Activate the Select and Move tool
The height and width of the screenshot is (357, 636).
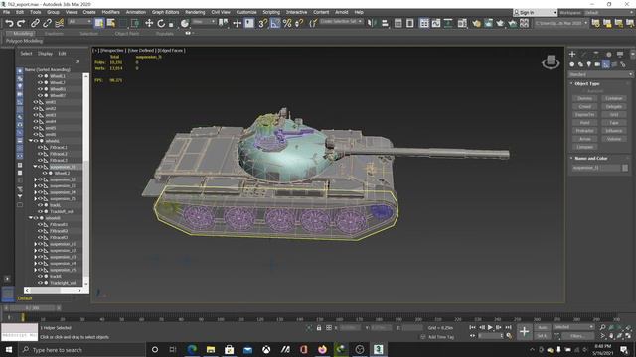point(149,23)
